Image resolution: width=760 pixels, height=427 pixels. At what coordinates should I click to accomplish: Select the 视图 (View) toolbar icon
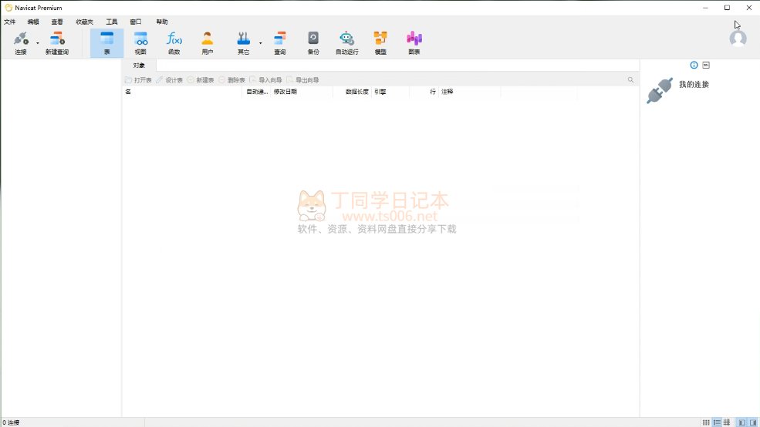pos(140,42)
